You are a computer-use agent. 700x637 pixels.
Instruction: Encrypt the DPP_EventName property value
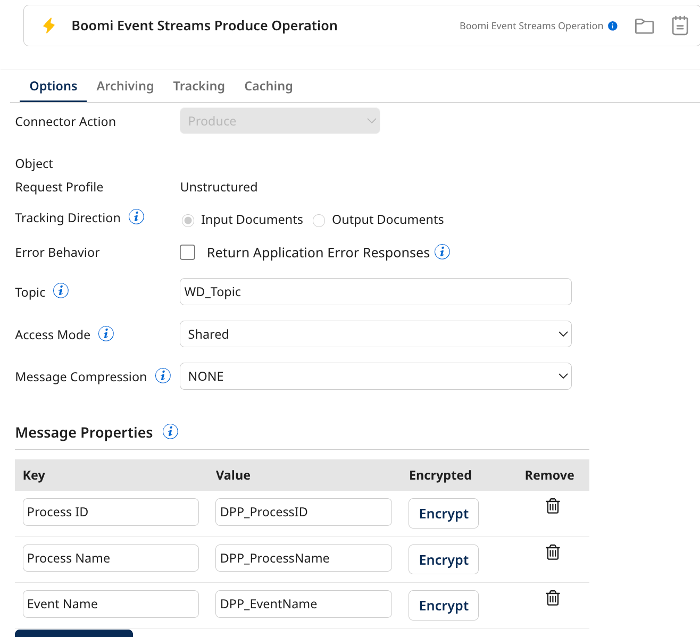[443, 605]
